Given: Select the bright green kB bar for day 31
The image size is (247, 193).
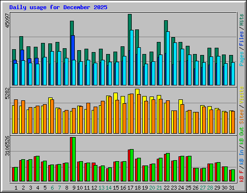Looking at the screenshot, I should click(233, 175).
